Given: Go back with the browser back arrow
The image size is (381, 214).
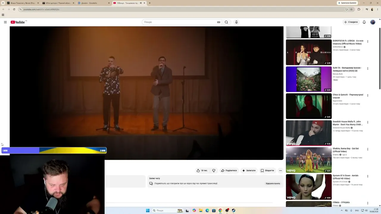Looking at the screenshot, I should pyautogui.click(x=3, y=9).
